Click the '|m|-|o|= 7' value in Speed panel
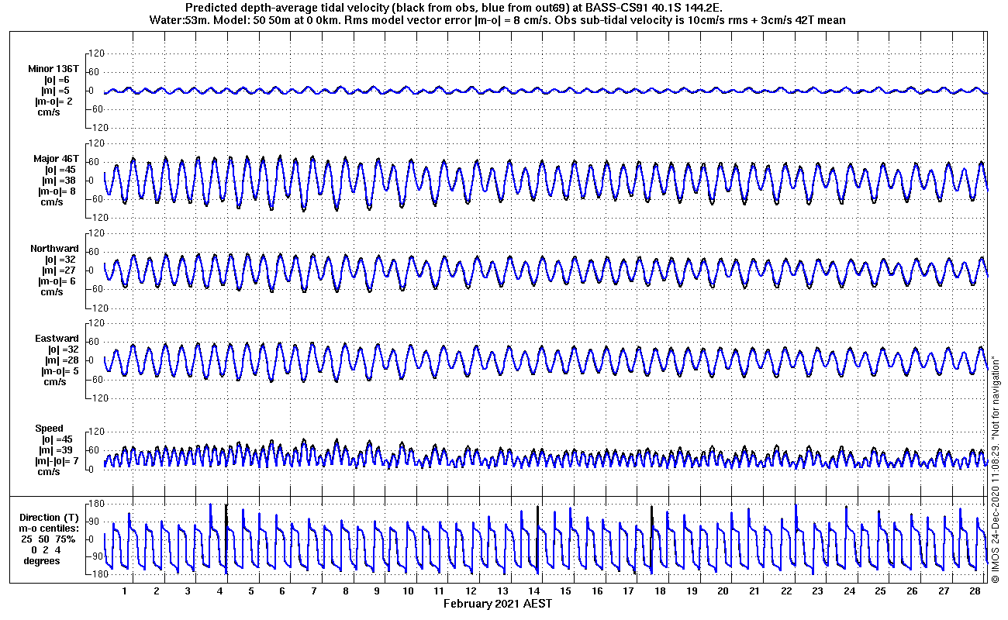The image size is (1008, 620). (x=56, y=461)
